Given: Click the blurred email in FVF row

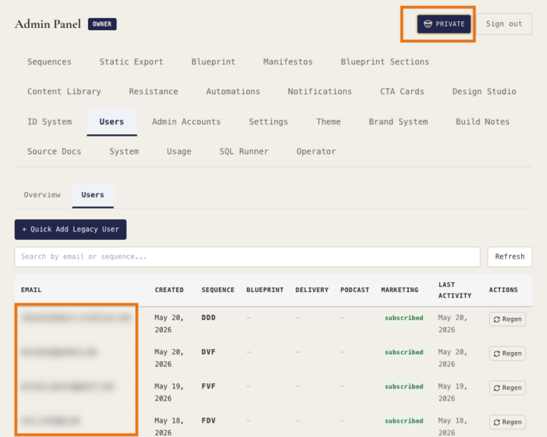Looking at the screenshot, I should point(68,386).
